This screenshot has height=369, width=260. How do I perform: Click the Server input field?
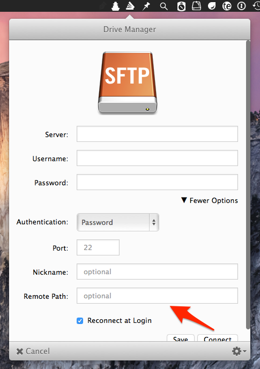(x=157, y=134)
